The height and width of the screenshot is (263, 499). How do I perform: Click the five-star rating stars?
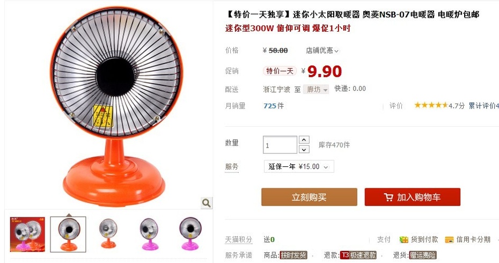tap(431, 105)
